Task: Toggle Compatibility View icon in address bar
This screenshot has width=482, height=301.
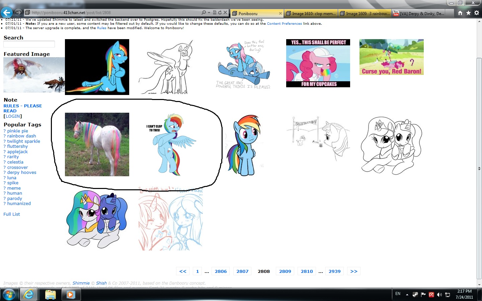Action: point(215,13)
